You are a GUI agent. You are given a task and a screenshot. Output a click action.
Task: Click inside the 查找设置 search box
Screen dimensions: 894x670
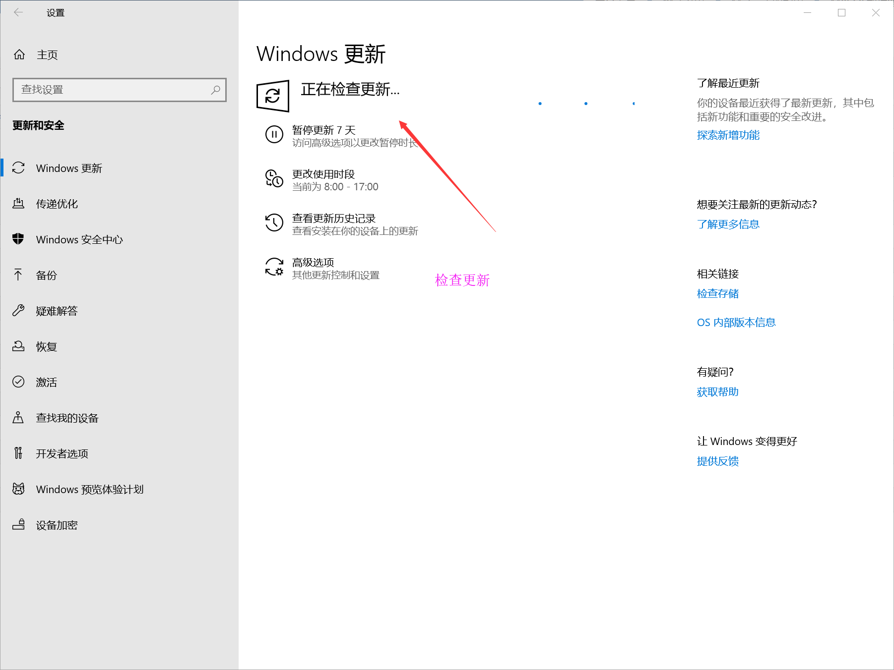[119, 90]
